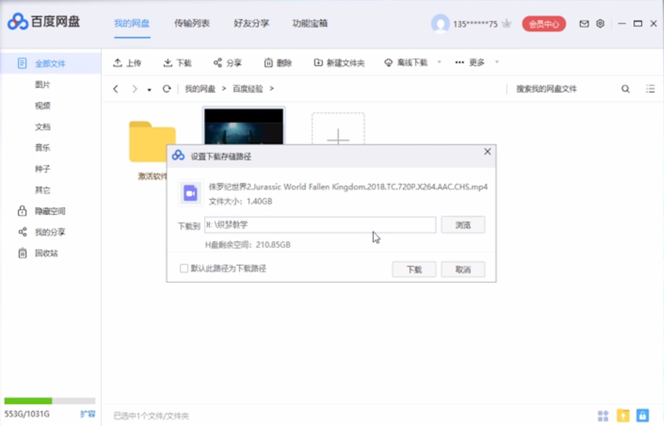
Task: Open the 好友分享 tab
Action: click(252, 24)
